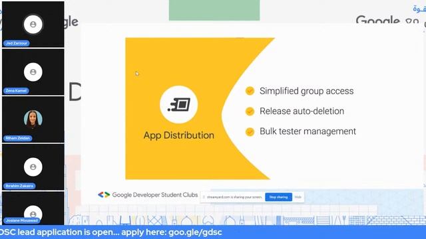Click the Google Developer Student Clubs logo
The image size is (426, 239).
coord(104,195)
